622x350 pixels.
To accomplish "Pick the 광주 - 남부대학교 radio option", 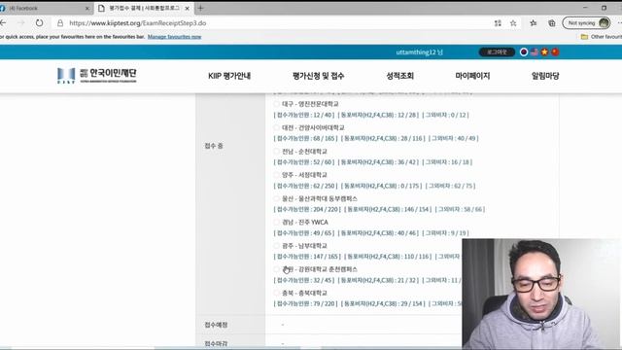I will 276,246.
